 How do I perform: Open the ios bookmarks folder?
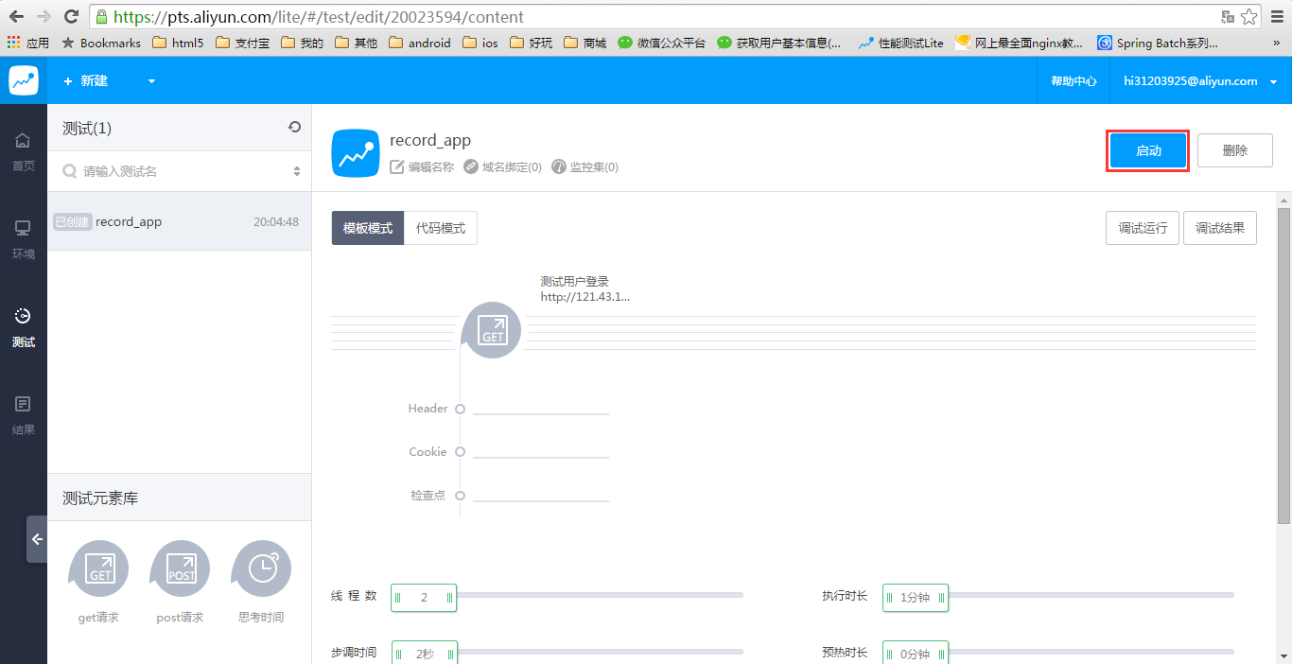coord(480,43)
